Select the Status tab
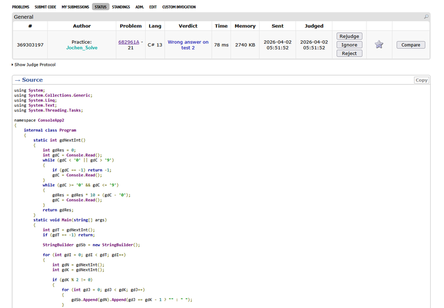Screen dimensions: 444x308 tap(101, 7)
